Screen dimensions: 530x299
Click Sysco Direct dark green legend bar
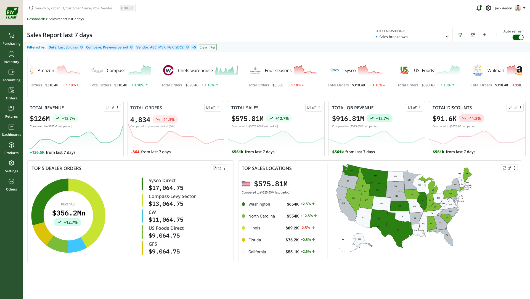coord(142,184)
